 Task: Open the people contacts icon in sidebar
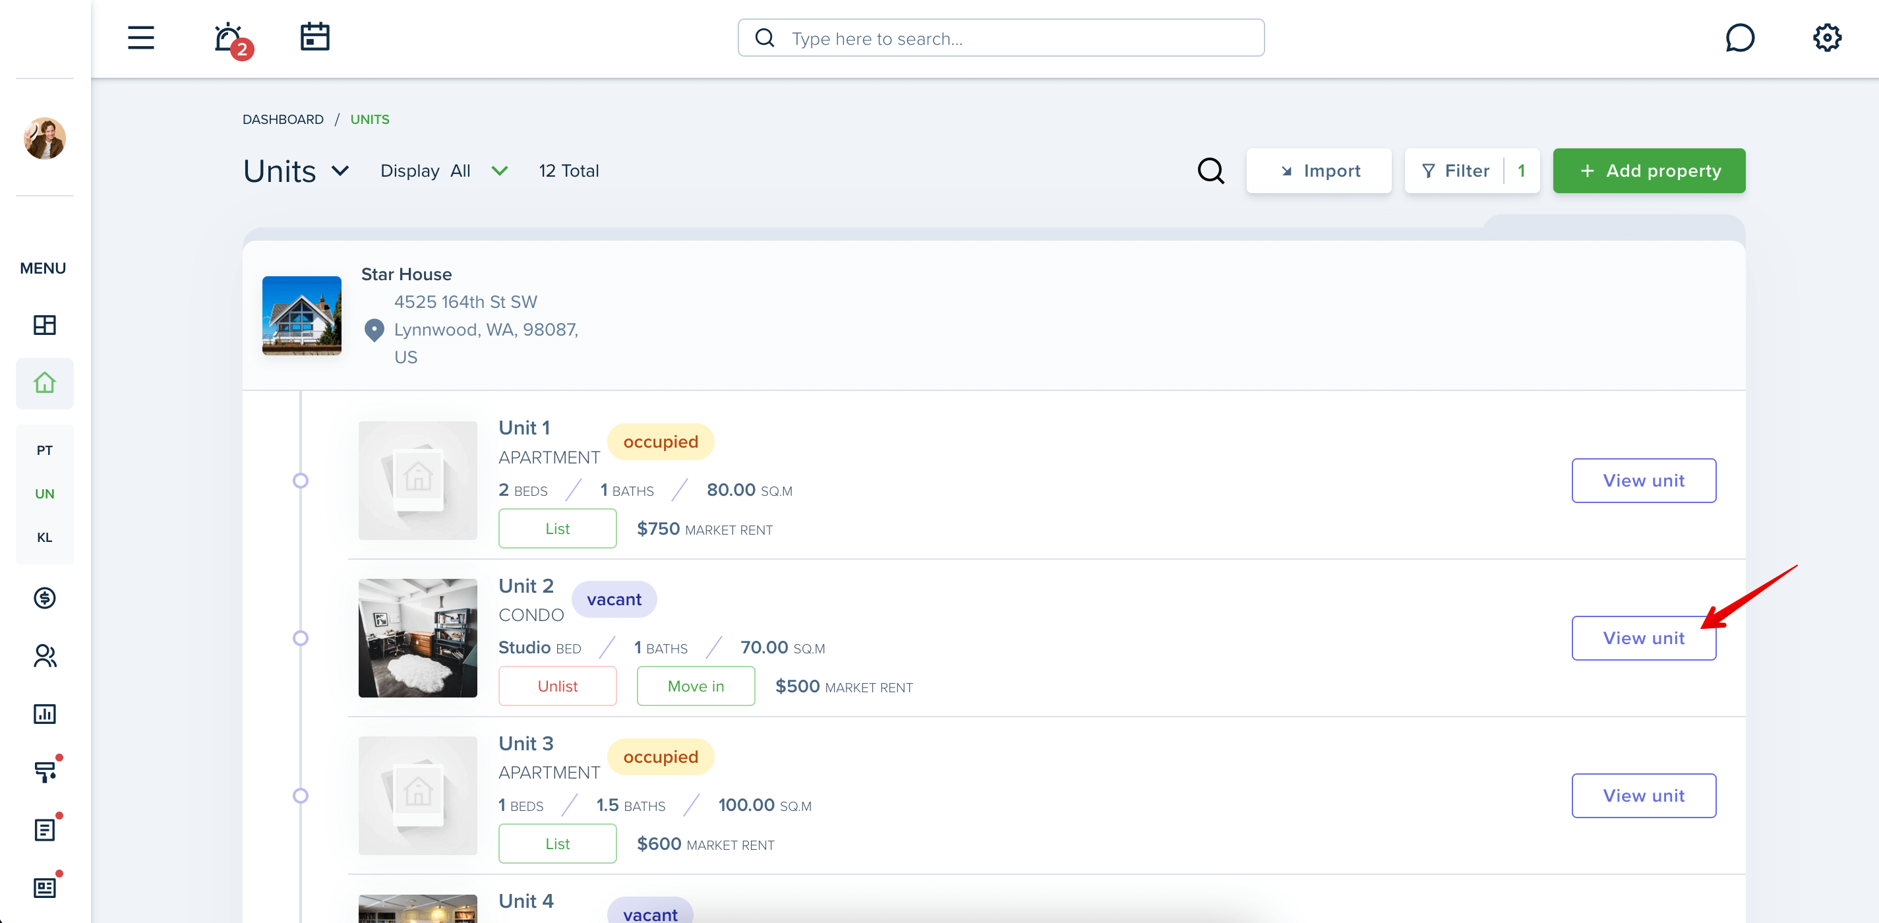click(44, 656)
